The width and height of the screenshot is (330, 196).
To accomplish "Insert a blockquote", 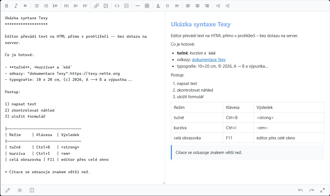I will coord(55,6).
